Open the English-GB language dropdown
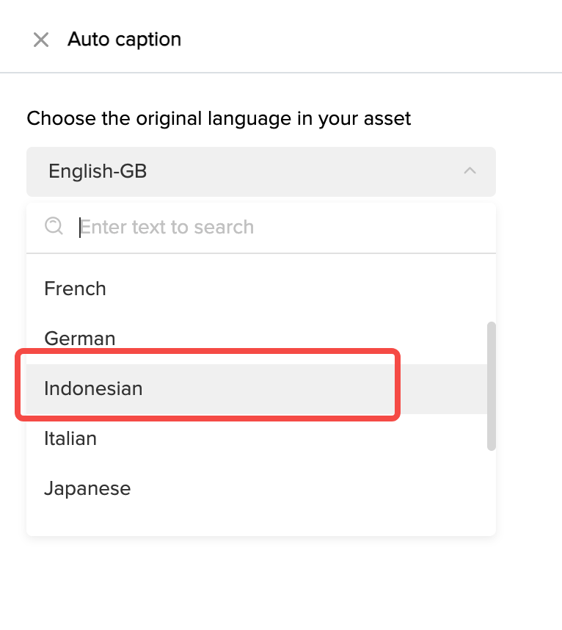The height and width of the screenshot is (630, 562). (x=260, y=172)
